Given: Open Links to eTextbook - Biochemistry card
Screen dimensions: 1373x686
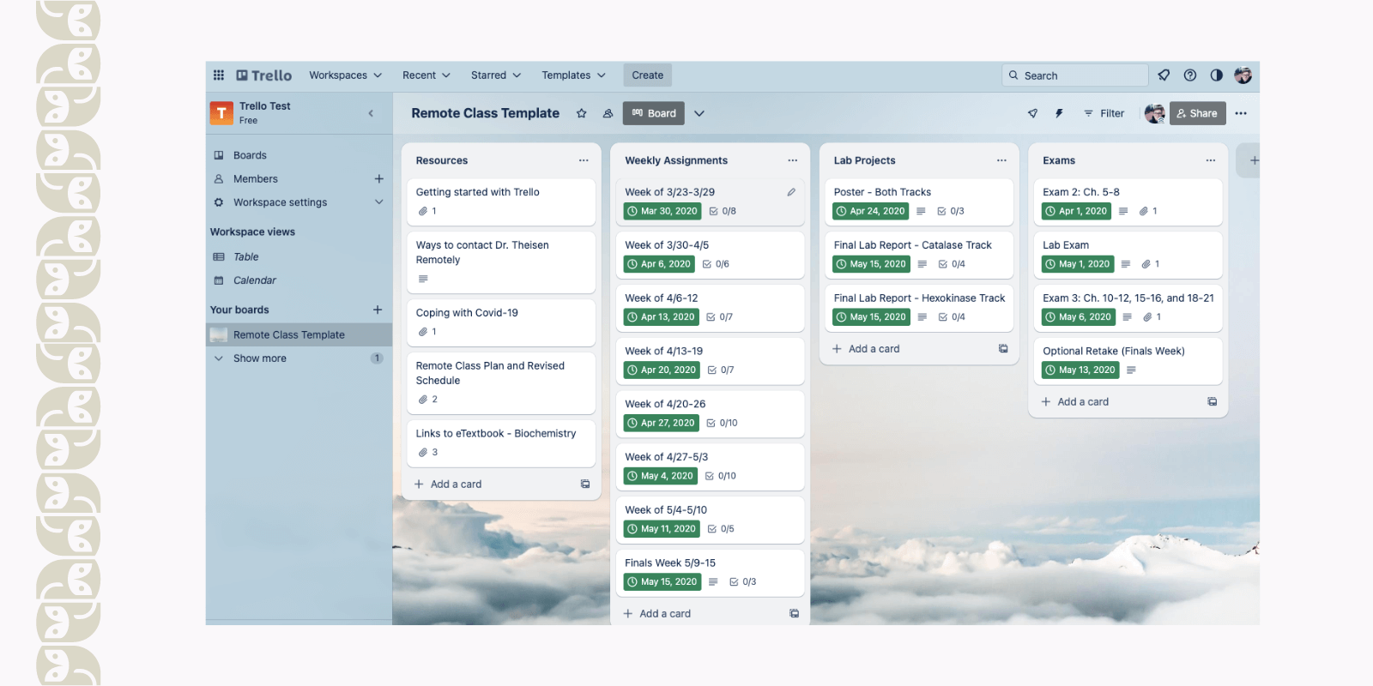Looking at the screenshot, I should tap(501, 443).
